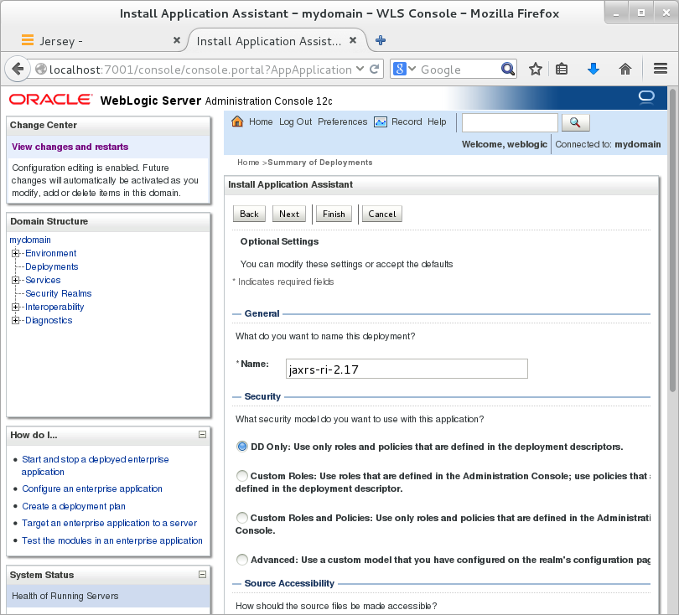Image resolution: width=679 pixels, height=615 pixels.
Task: Click the browser search magnifier icon
Action: 507,69
